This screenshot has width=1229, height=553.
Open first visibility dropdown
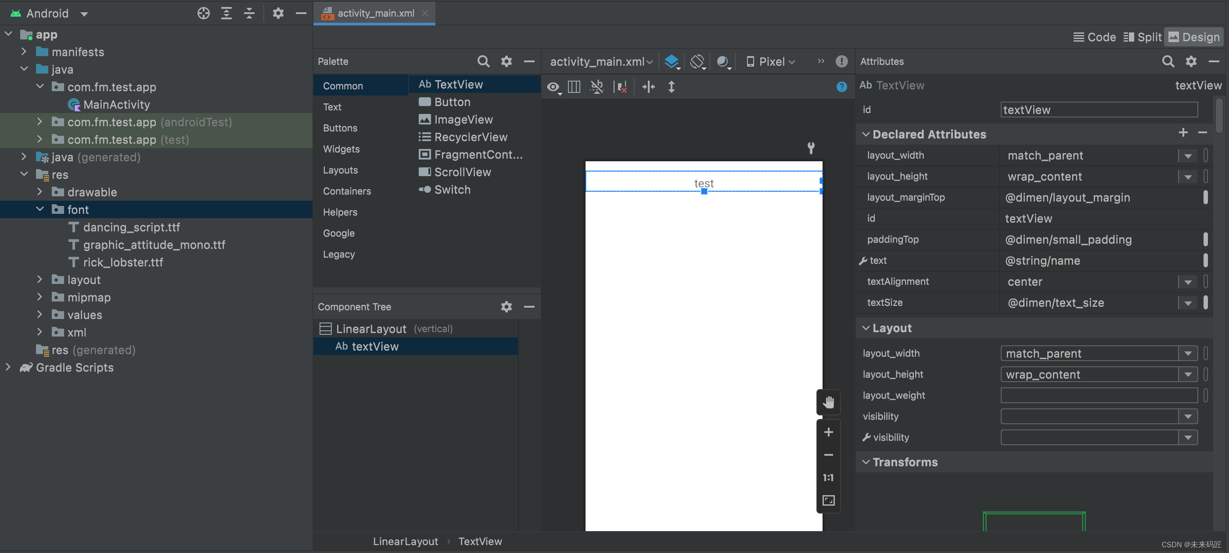pyautogui.click(x=1187, y=416)
